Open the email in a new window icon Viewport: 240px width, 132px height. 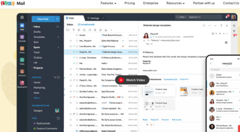click(221, 26)
